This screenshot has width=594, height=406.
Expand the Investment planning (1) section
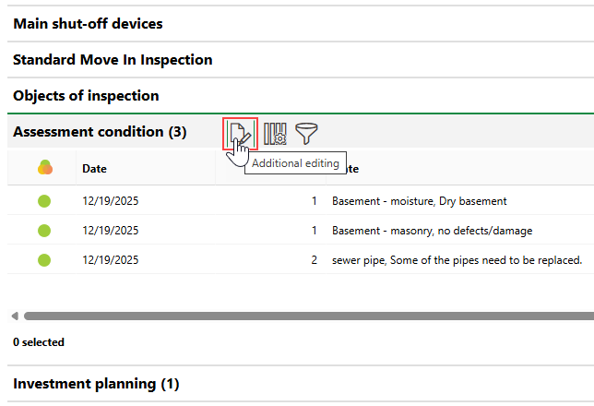click(96, 383)
